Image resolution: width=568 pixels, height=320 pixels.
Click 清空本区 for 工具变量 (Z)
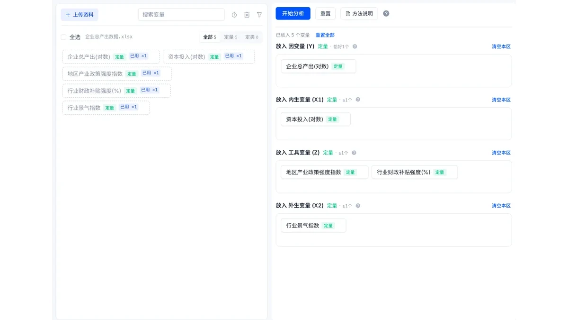point(501,153)
